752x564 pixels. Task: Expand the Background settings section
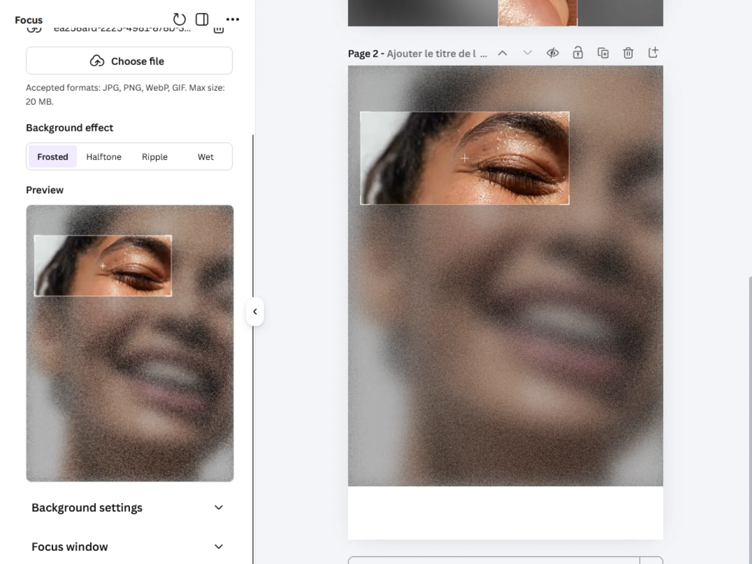(x=128, y=508)
